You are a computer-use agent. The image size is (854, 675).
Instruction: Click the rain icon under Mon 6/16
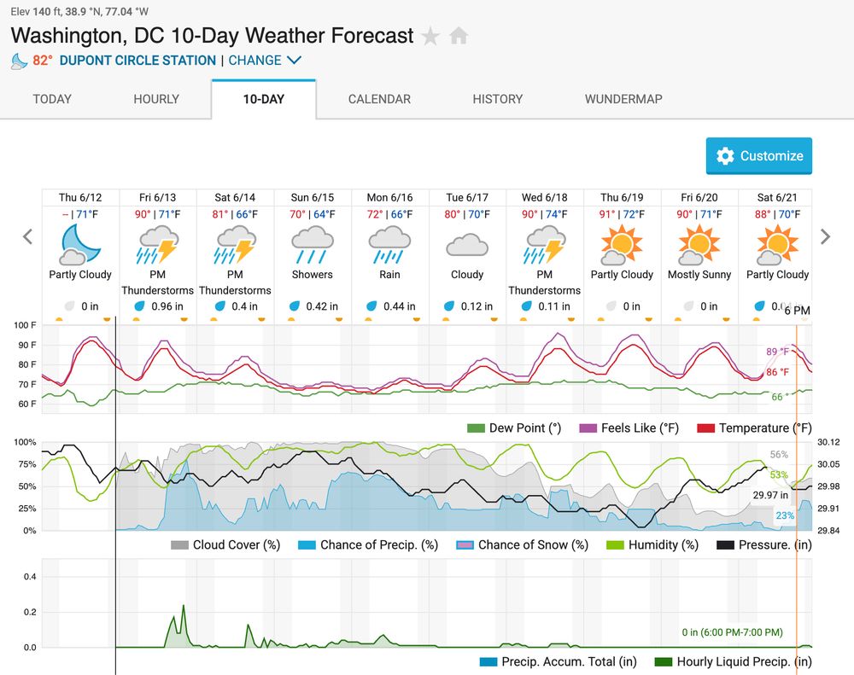389,245
